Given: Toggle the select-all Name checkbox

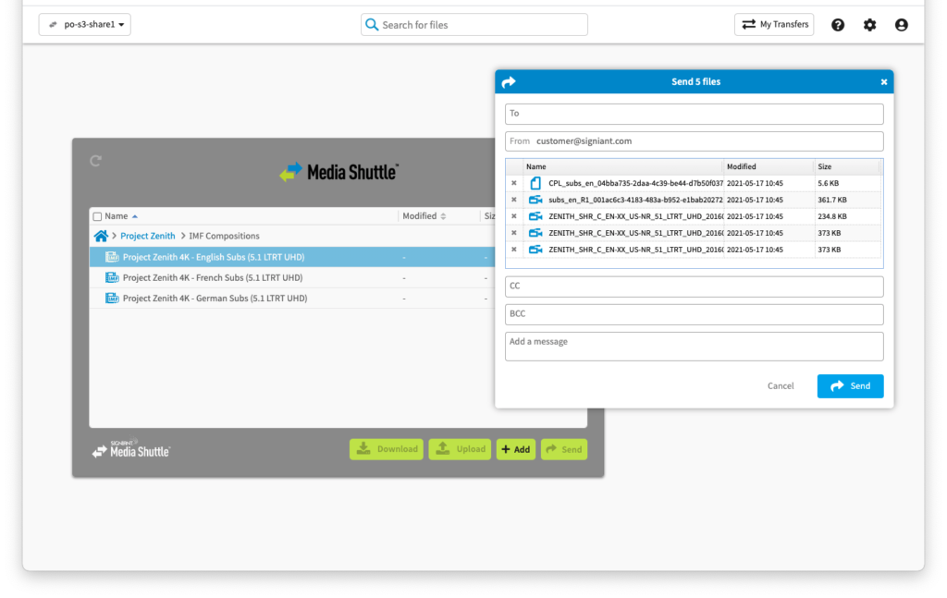Looking at the screenshot, I should 97,216.
